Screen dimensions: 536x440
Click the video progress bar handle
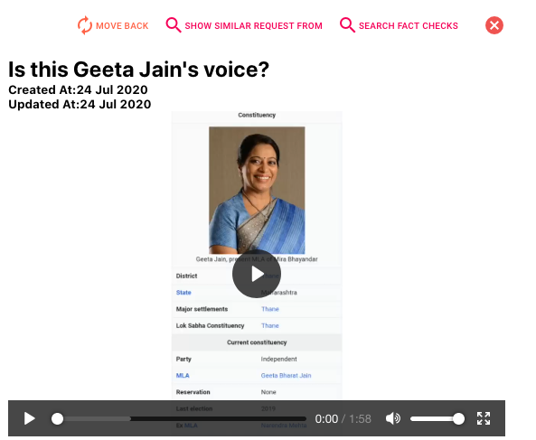click(57, 418)
